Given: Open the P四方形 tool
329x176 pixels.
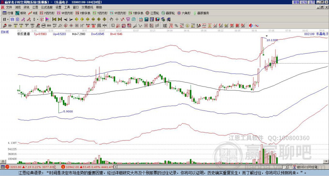Looking at the screenshot, I should point(47,13).
